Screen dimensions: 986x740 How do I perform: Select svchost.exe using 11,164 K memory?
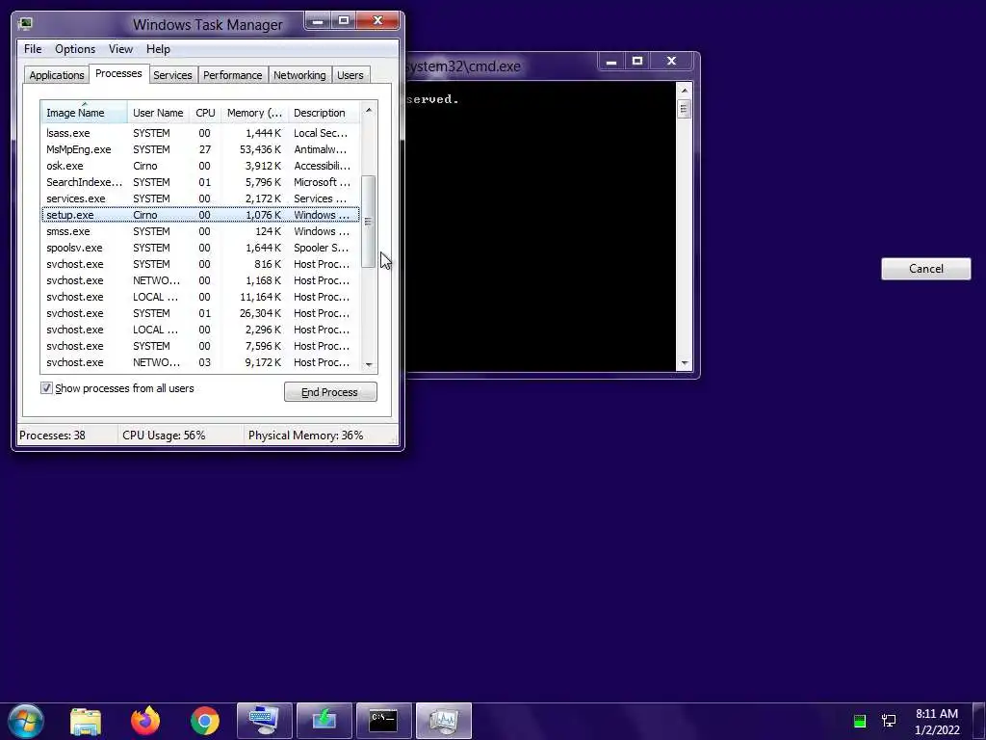tap(200, 297)
